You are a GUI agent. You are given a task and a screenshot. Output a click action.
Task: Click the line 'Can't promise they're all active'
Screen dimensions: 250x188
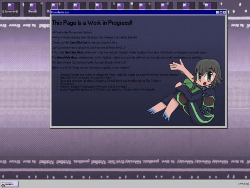coord(88,47)
